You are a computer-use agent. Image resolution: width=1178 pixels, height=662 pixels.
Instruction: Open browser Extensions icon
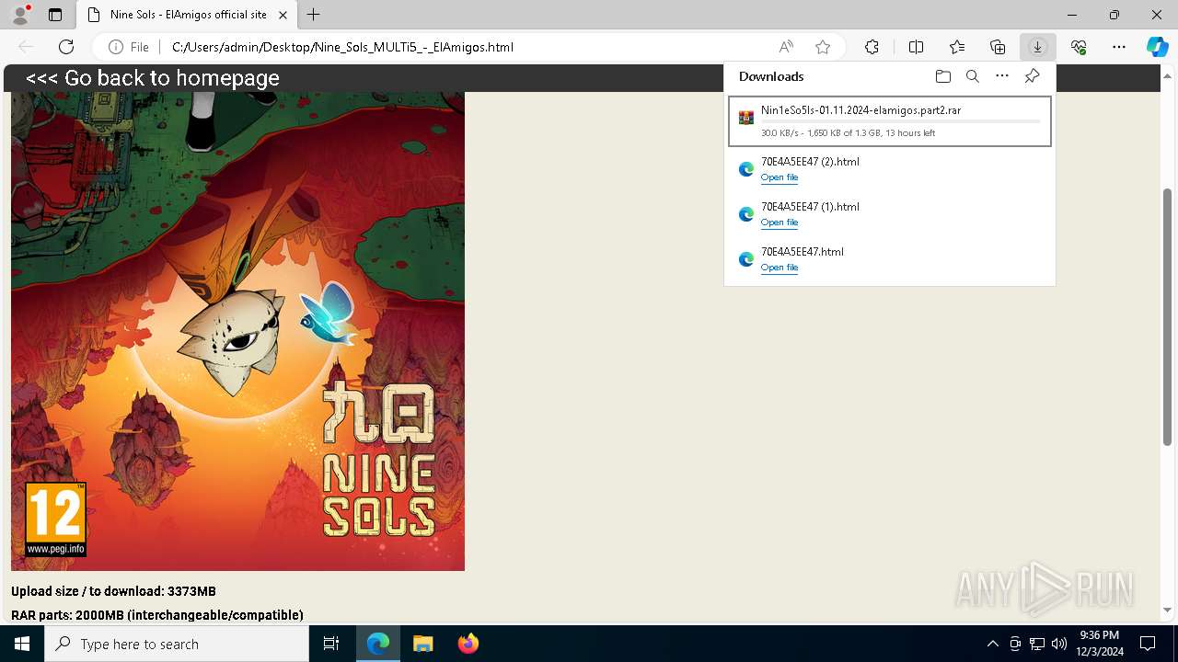[872, 47]
